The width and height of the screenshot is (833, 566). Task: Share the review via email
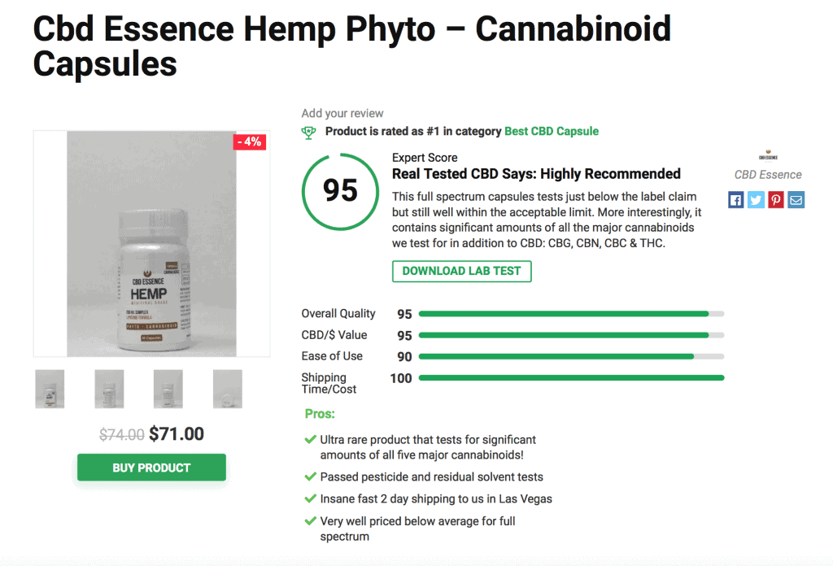(796, 199)
